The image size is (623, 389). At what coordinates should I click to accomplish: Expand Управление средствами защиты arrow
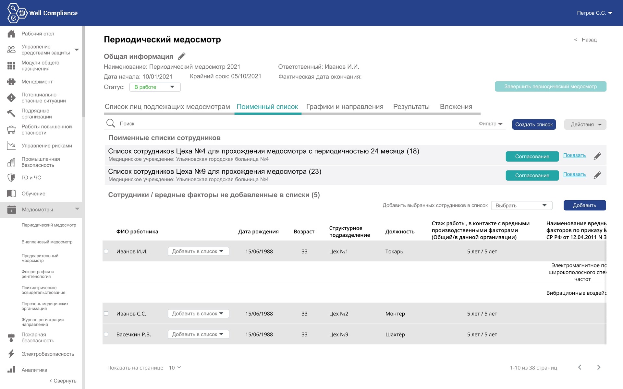[77, 50]
